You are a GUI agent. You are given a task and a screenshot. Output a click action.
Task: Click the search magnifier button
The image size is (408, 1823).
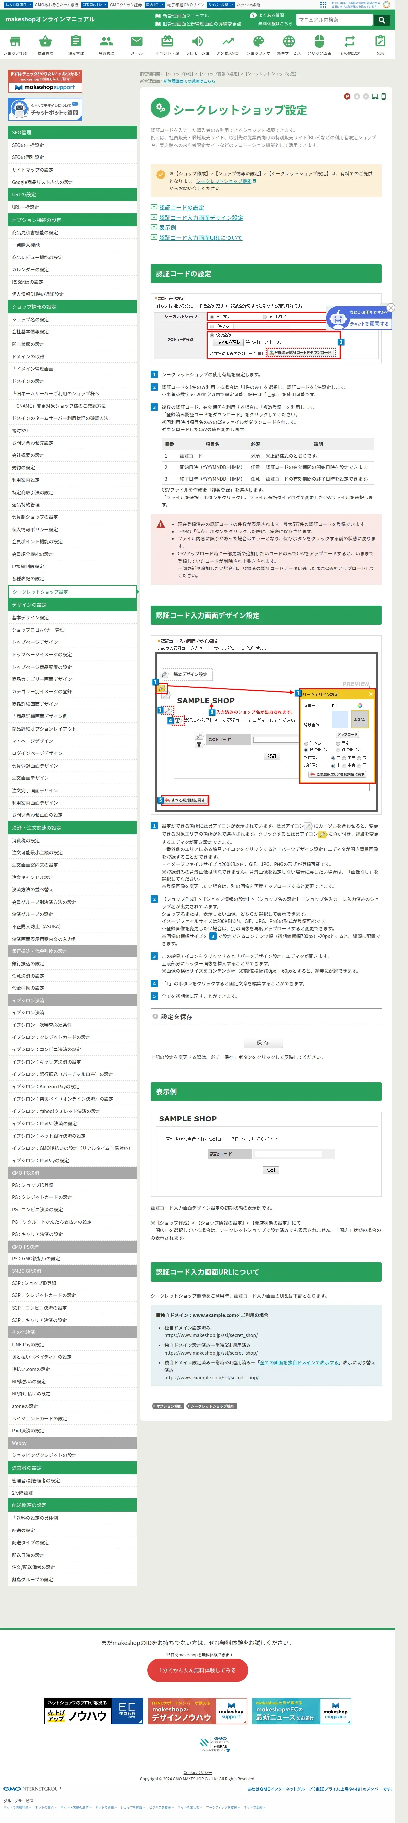381,20
